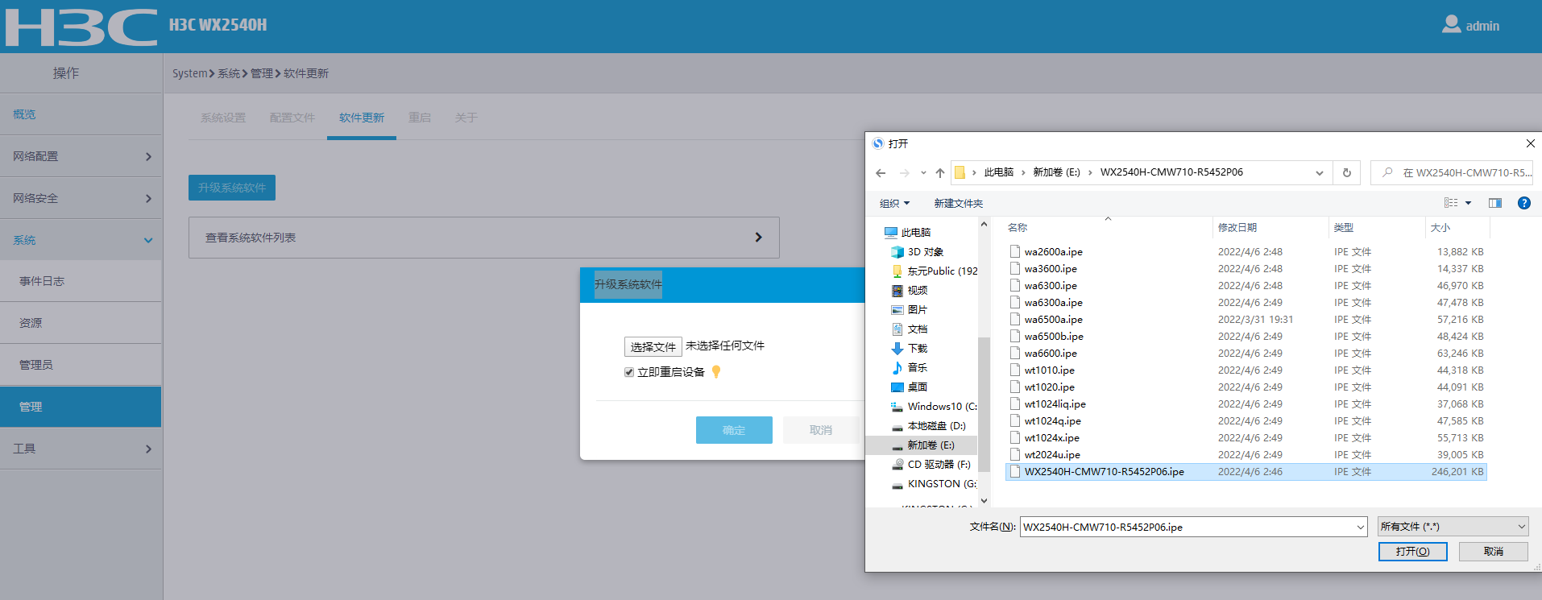
Task: Click the 音乐 music note icon
Action: 897,367
